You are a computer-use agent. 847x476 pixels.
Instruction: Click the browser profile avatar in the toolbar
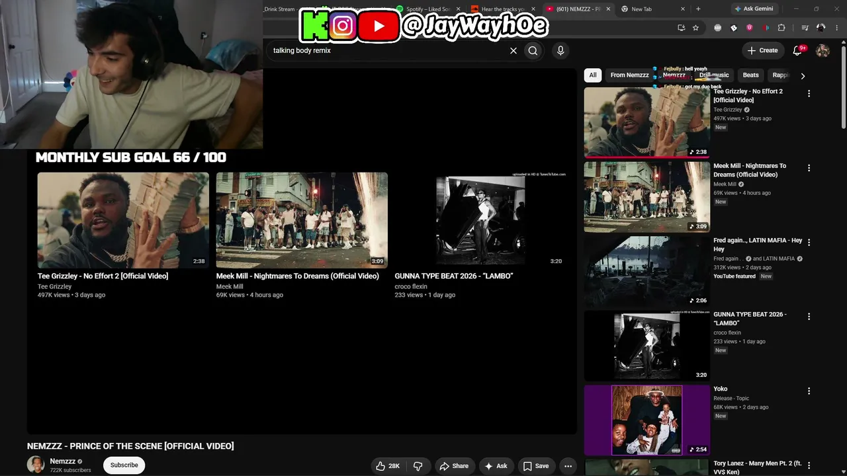point(821,28)
